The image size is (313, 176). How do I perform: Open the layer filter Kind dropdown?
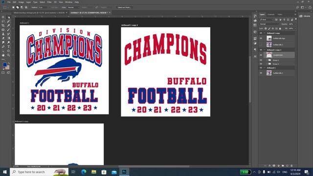coord(267,20)
